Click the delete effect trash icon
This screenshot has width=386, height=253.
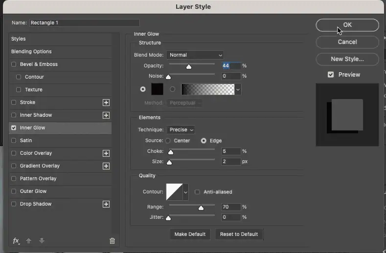[112, 241]
